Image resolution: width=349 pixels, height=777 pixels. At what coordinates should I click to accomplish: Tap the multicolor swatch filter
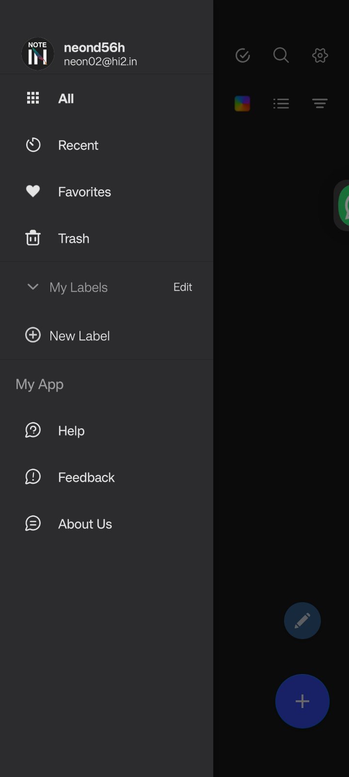(x=242, y=103)
